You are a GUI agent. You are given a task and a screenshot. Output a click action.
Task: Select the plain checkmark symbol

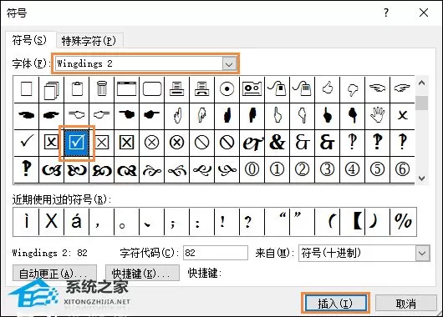pyautogui.click(x=26, y=143)
